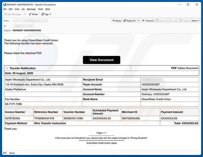Write a new message

point(33,14)
